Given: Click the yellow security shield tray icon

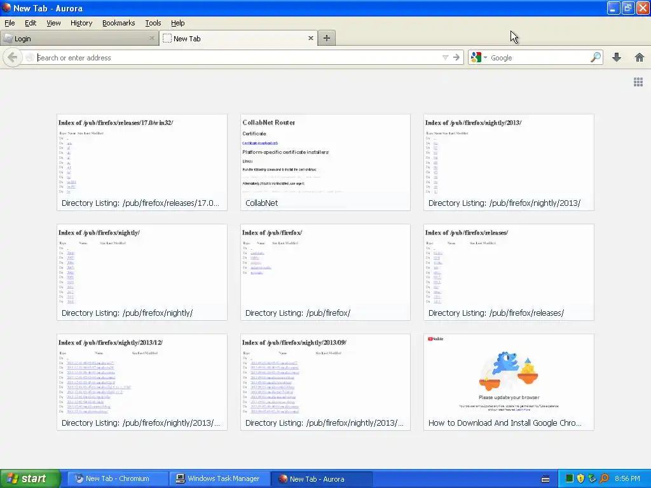Looking at the screenshot, I should point(581,478).
